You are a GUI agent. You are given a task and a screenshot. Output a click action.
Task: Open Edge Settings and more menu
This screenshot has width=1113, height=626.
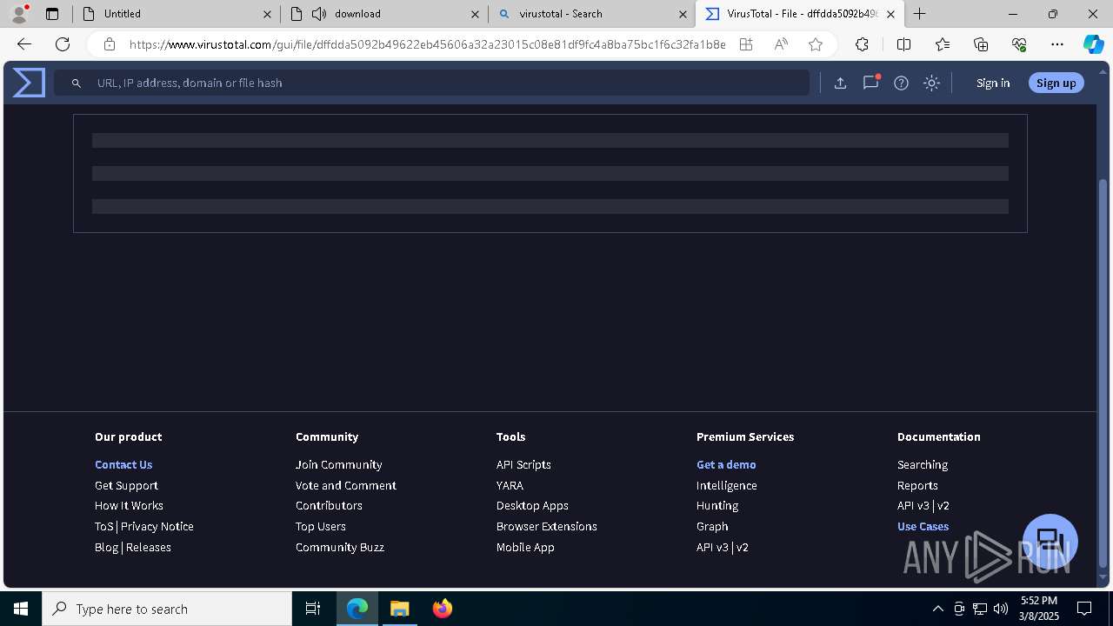pos(1057,44)
